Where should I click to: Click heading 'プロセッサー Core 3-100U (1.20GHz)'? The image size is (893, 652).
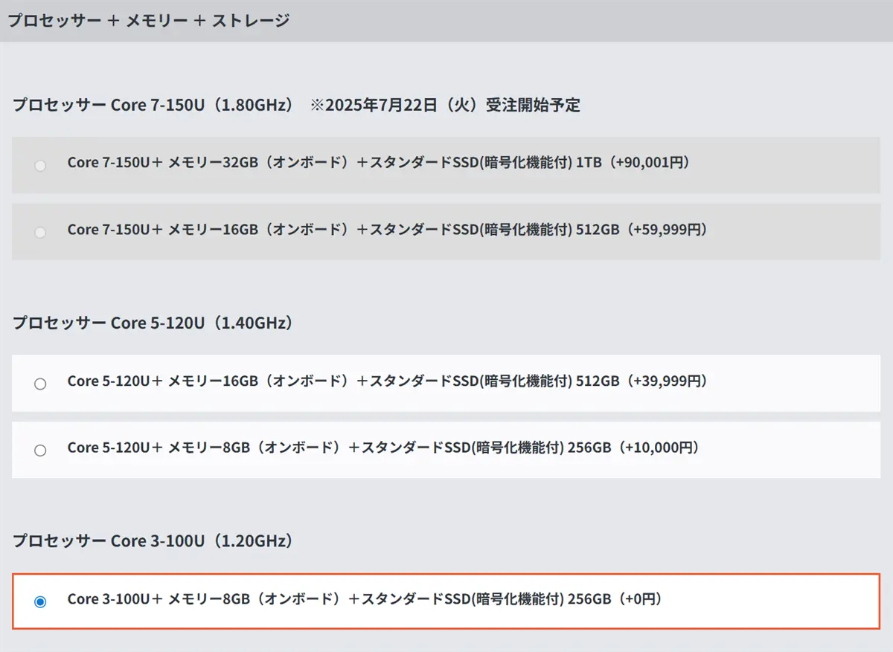[x=153, y=540]
